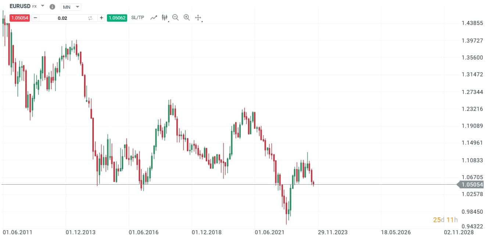Image resolution: width=488 pixels, height=239 pixels.
Task: Click the red sell price 1.05054 button
Action: tap(19, 17)
